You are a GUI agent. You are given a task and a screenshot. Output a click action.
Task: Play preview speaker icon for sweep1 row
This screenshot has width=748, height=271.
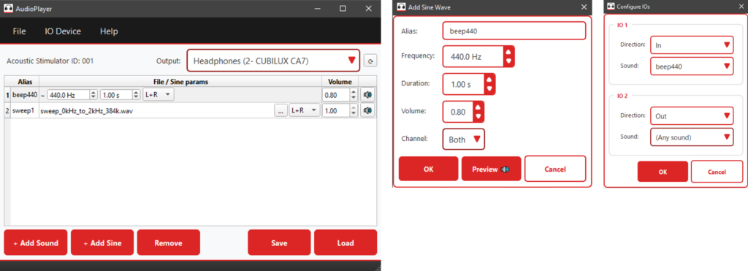pyautogui.click(x=367, y=110)
